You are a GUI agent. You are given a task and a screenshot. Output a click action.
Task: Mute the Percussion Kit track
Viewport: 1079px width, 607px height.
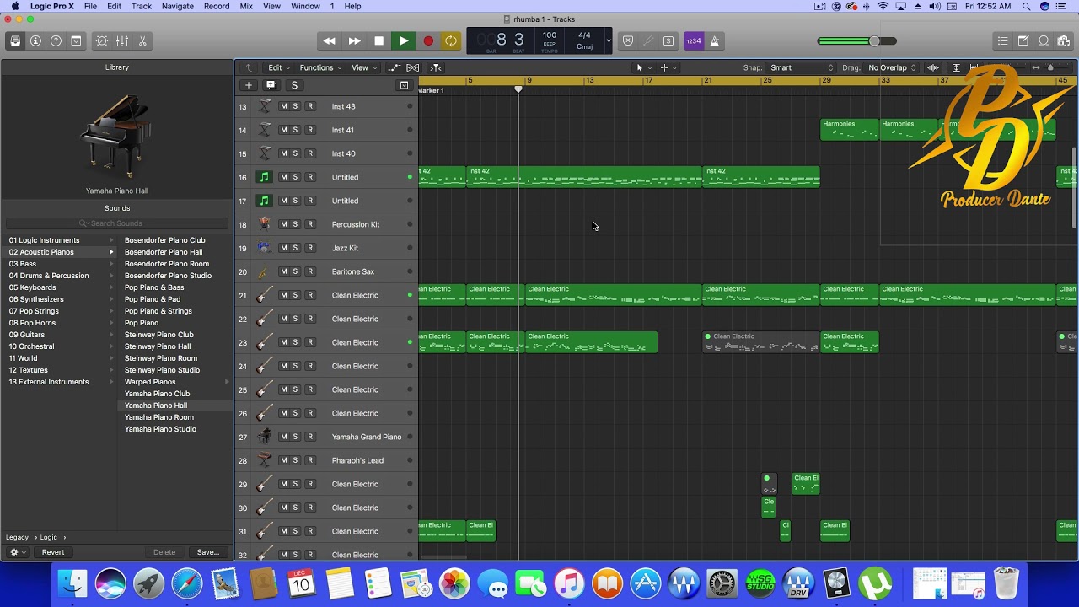point(283,224)
